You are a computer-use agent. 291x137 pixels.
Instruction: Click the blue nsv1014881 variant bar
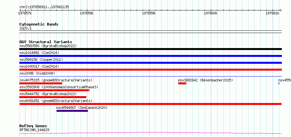pos(150,56)
